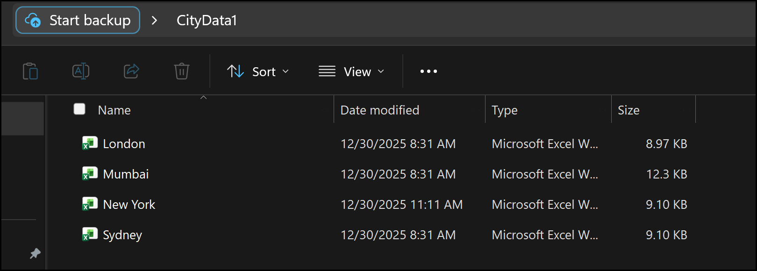Click the Type column header

coord(505,110)
